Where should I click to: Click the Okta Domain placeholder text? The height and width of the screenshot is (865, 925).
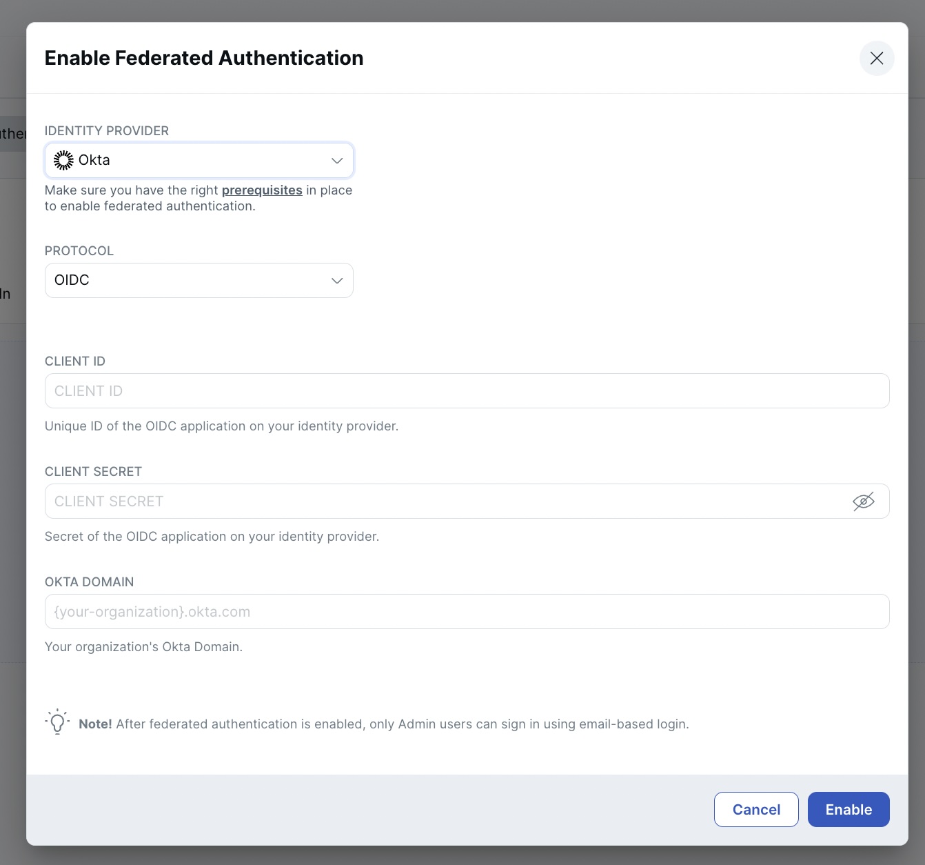coord(152,611)
